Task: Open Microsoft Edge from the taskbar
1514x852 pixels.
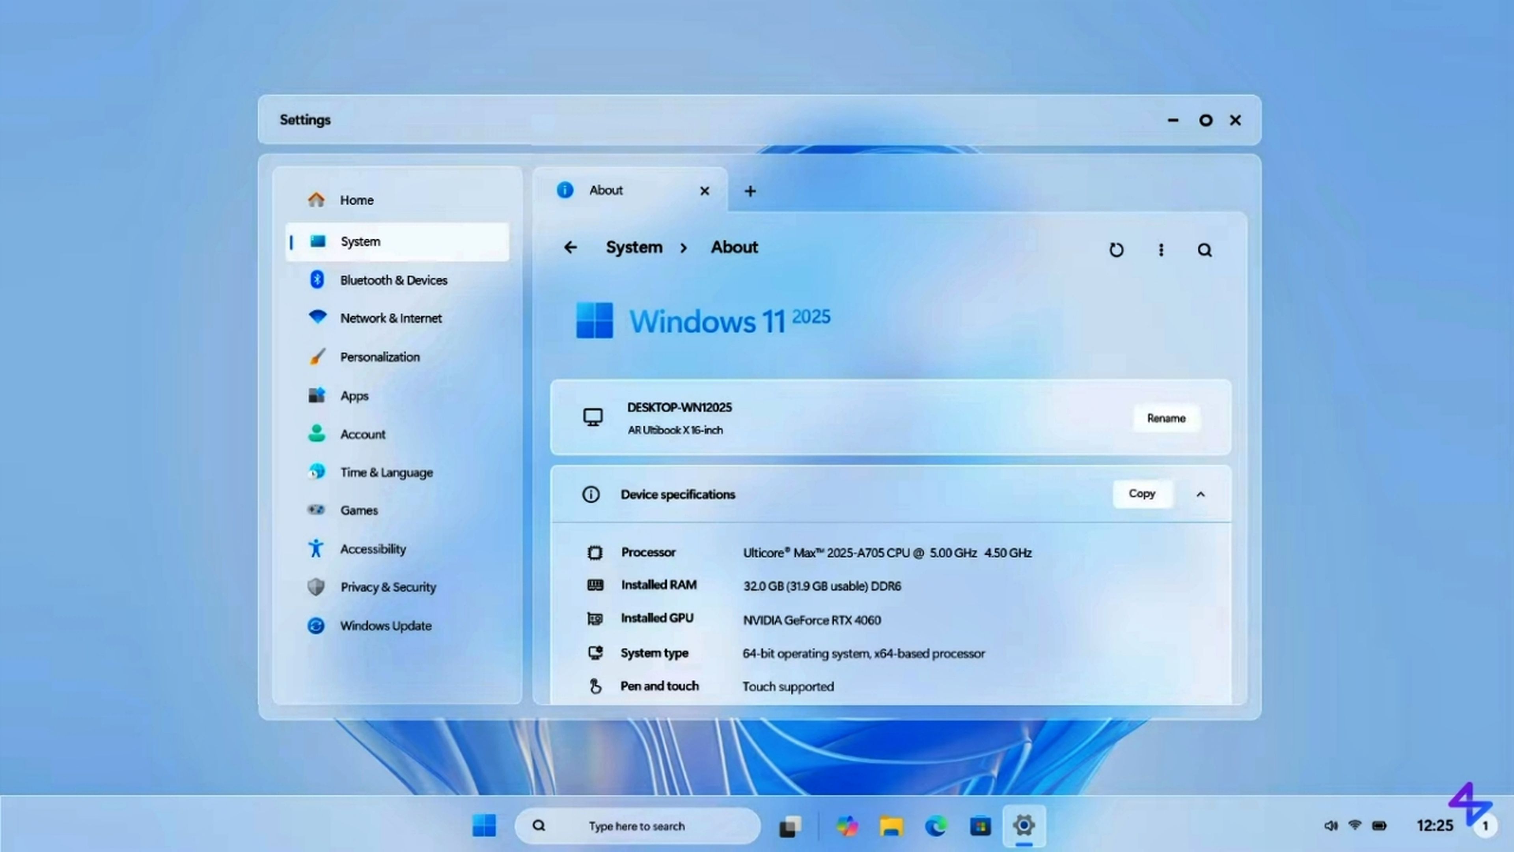Action: pyautogui.click(x=936, y=826)
